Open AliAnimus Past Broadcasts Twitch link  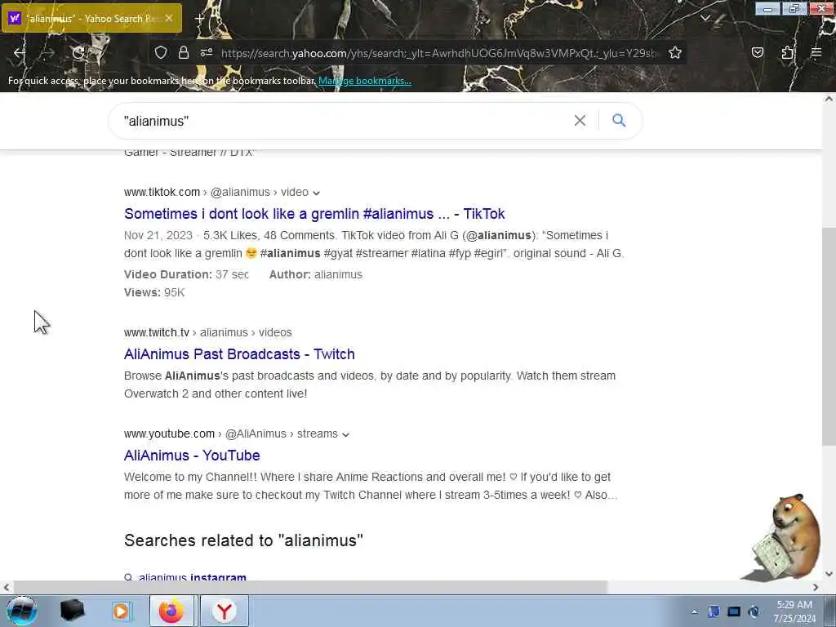click(x=239, y=354)
